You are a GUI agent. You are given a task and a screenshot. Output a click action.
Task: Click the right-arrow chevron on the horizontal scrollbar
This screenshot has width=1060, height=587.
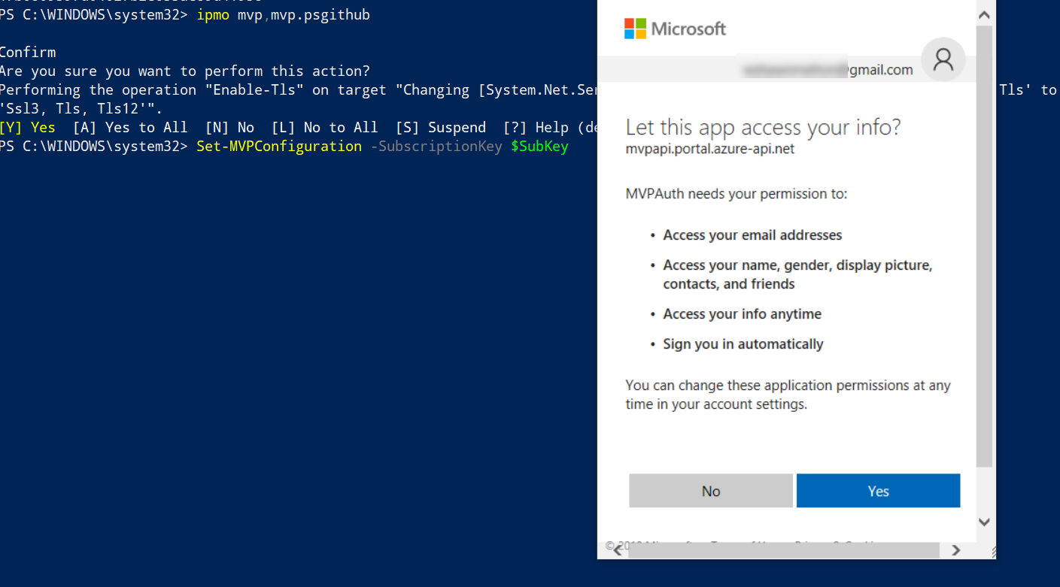coord(955,550)
